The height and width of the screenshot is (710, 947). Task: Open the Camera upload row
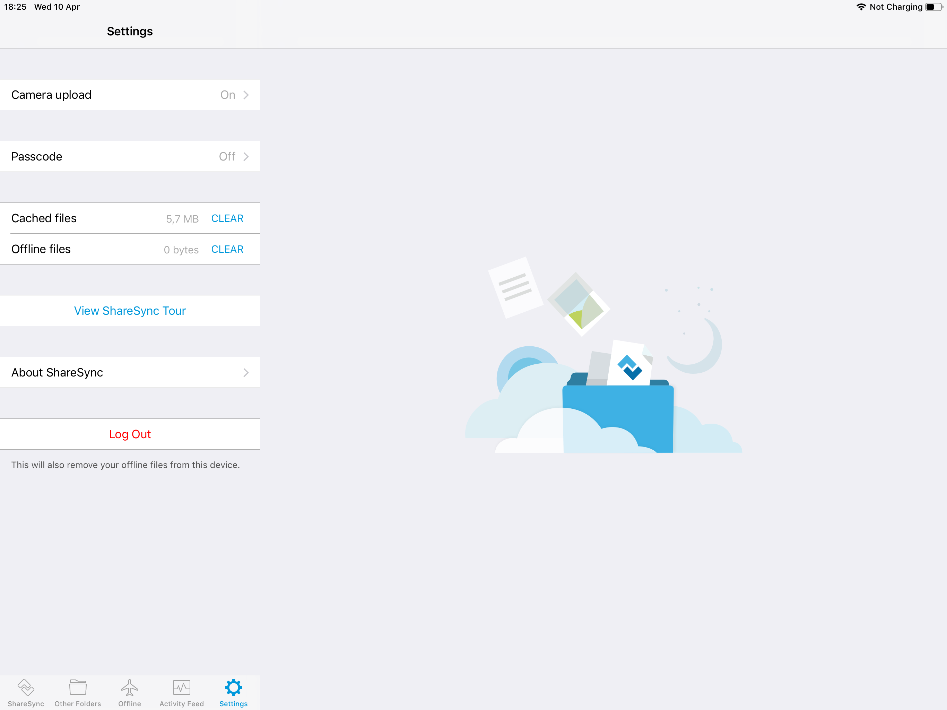130,95
